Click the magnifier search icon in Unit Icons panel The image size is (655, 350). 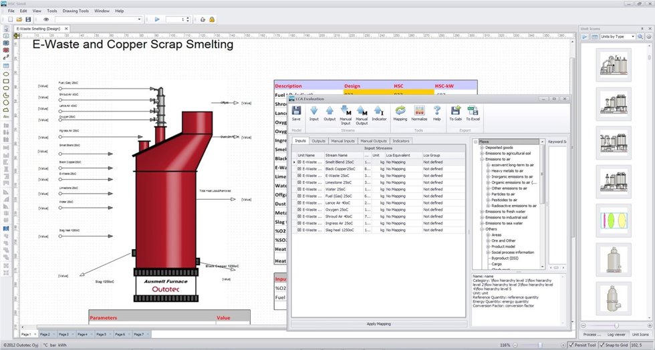coord(640,37)
